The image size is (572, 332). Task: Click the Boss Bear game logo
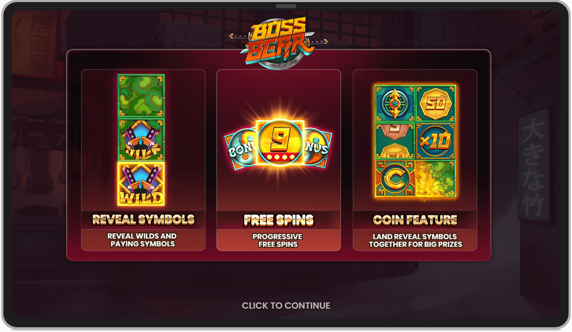[278, 43]
